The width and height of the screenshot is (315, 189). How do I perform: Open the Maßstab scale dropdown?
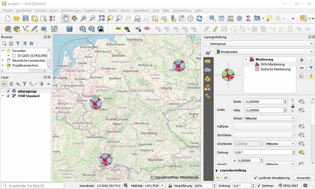pos(162,186)
